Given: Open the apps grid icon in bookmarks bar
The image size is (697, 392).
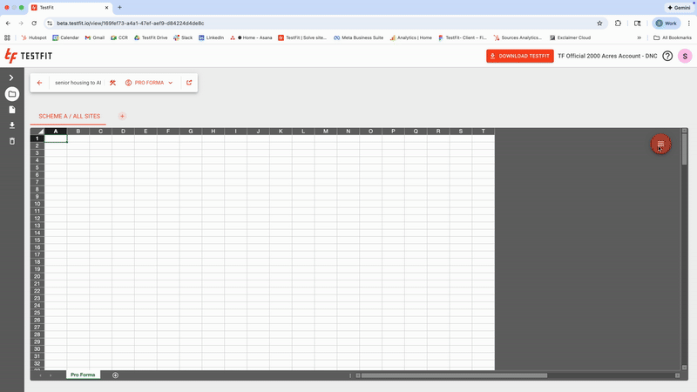Looking at the screenshot, I should (7, 37).
